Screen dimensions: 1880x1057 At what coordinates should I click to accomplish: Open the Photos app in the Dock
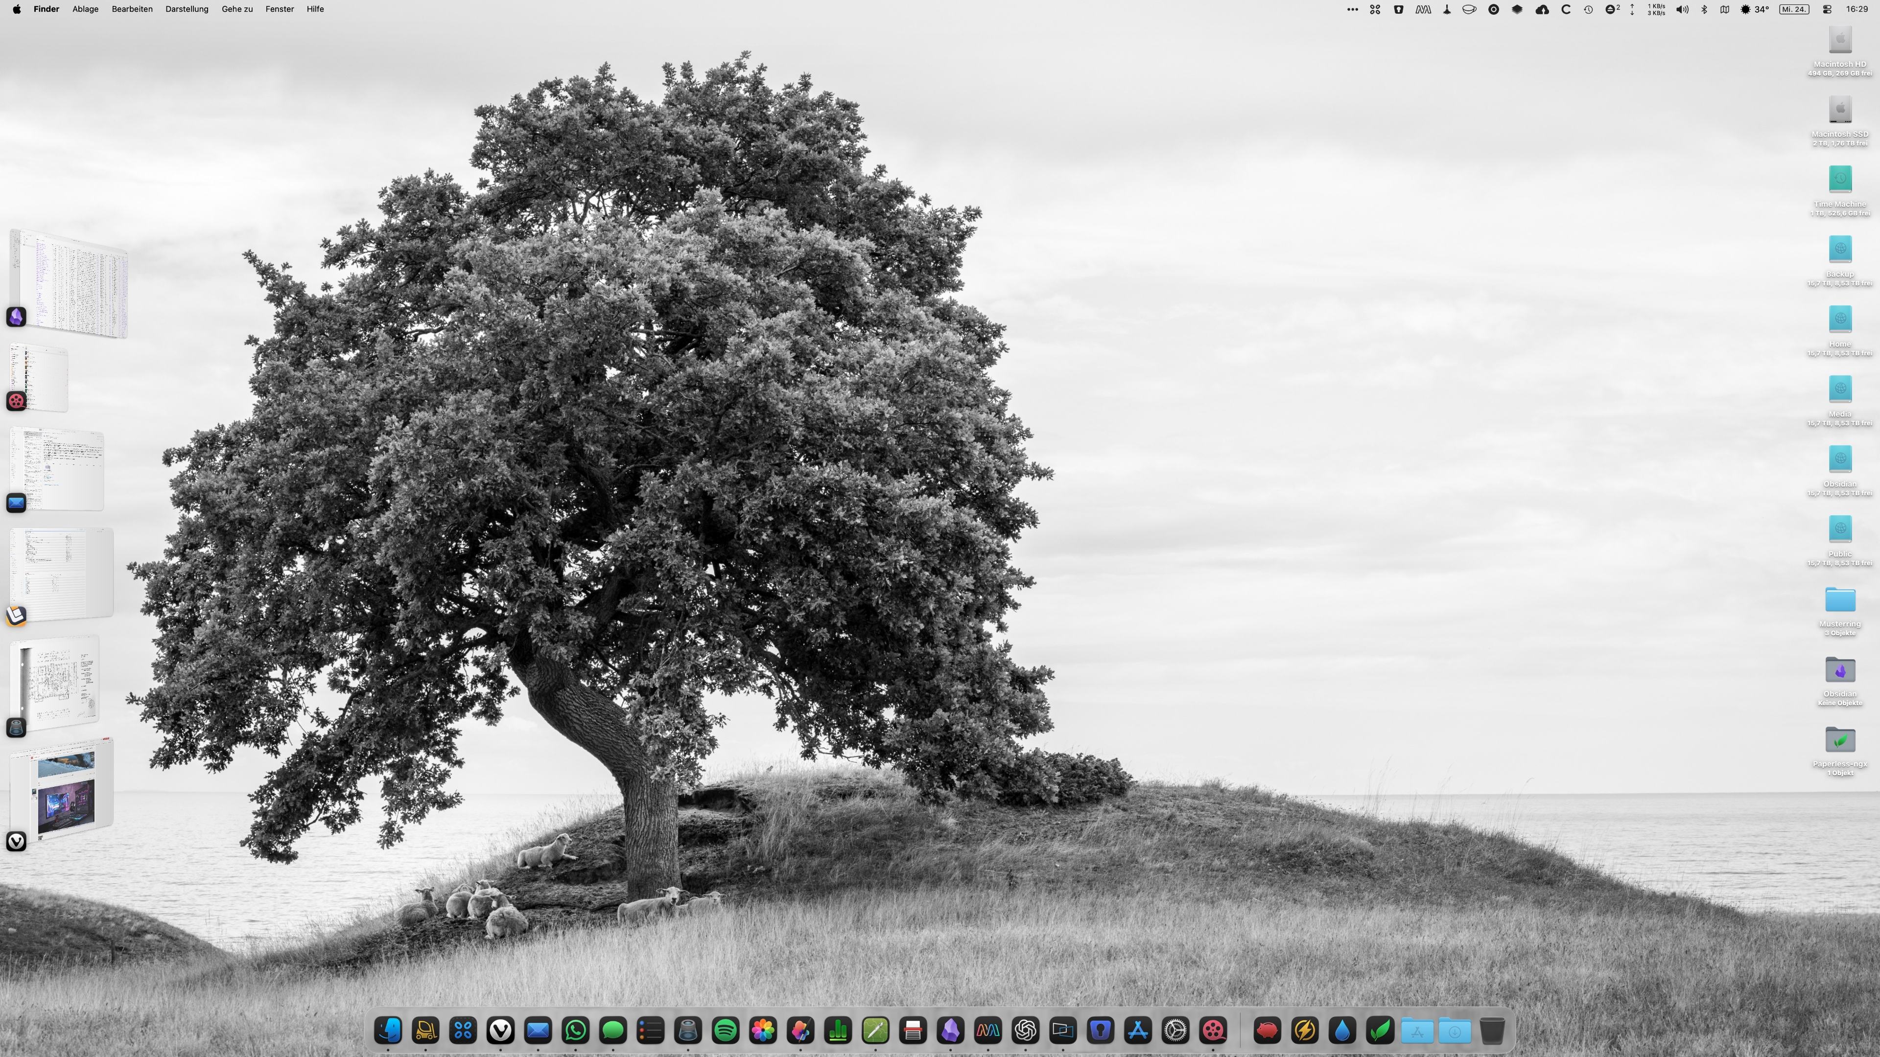pos(763,1030)
